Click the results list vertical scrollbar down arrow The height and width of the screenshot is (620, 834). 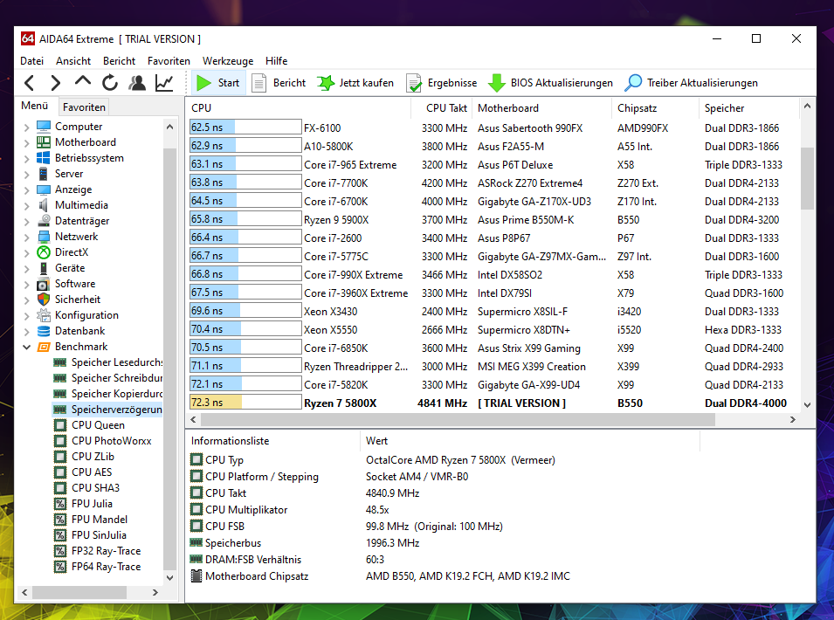[x=808, y=404]
